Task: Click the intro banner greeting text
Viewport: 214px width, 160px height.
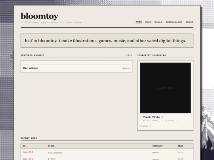Action: (x=105, y=41)
